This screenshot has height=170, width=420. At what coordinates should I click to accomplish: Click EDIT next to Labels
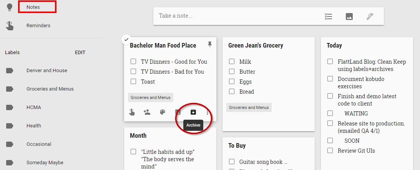click(80, 53)
